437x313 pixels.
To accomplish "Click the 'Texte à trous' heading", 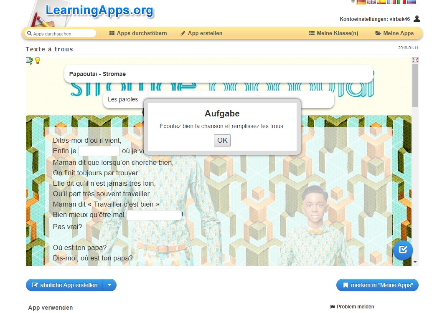I will [49, 49].
